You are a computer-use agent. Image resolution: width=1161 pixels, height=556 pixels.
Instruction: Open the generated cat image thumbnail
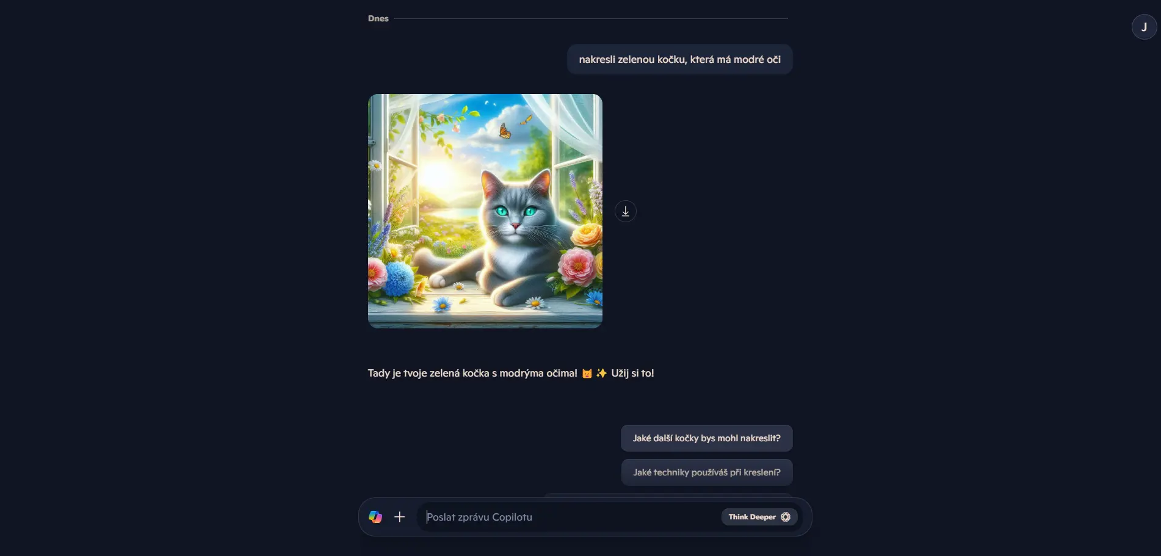[x=485, y=211]
